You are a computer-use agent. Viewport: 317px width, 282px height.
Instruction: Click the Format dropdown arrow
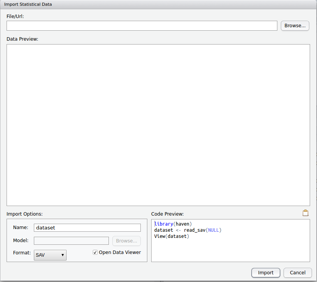click(x=63, y=255)
